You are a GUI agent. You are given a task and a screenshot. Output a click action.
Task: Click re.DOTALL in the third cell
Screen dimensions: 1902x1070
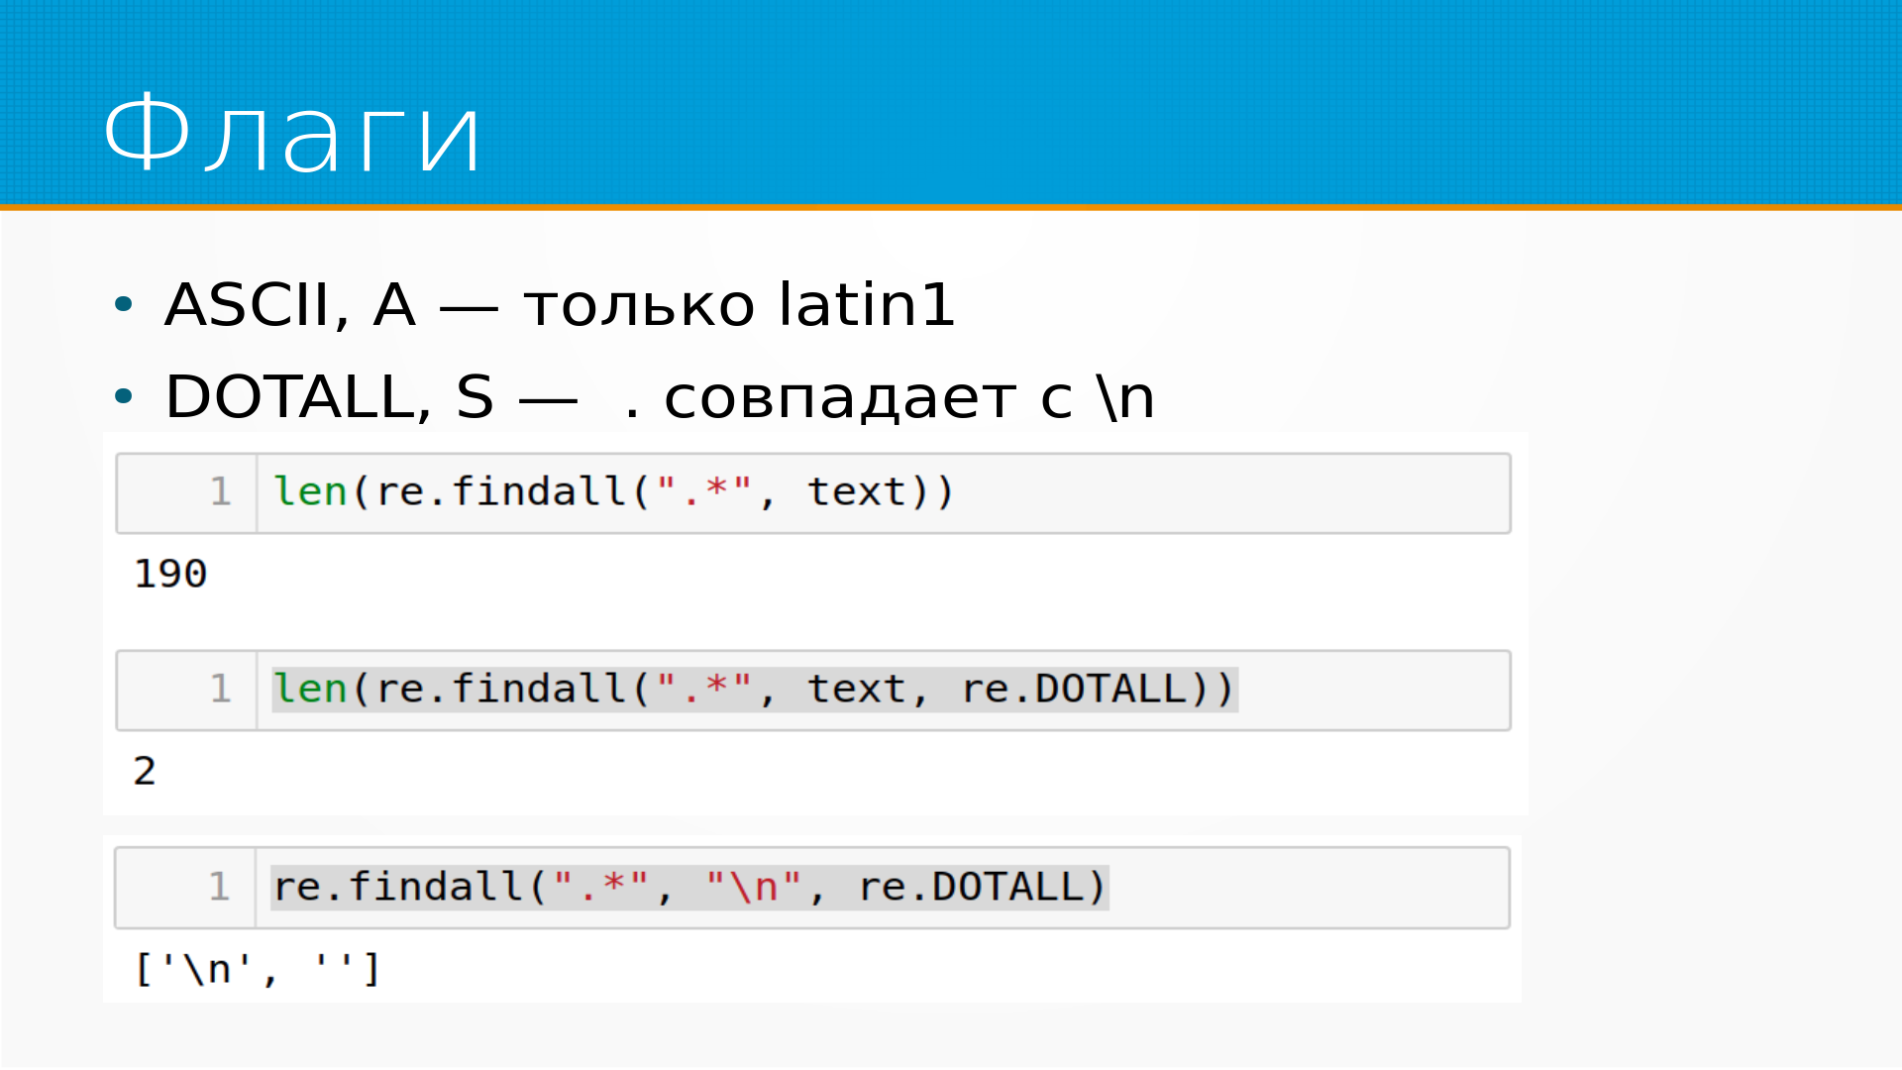click(x=971, y=887)
